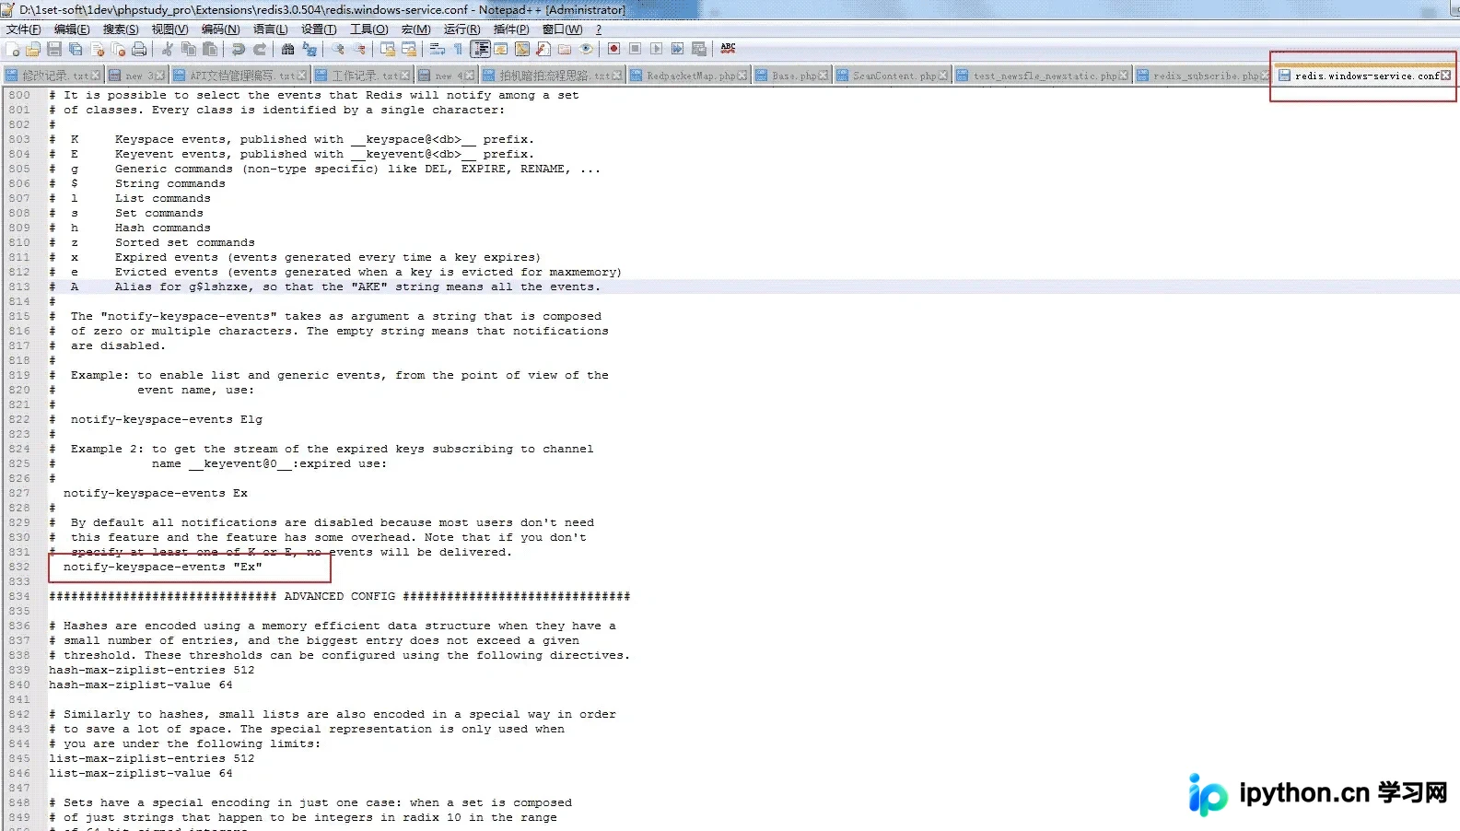
Task: Click the Save All toolbar icon
Action: (x=76, y=49)
